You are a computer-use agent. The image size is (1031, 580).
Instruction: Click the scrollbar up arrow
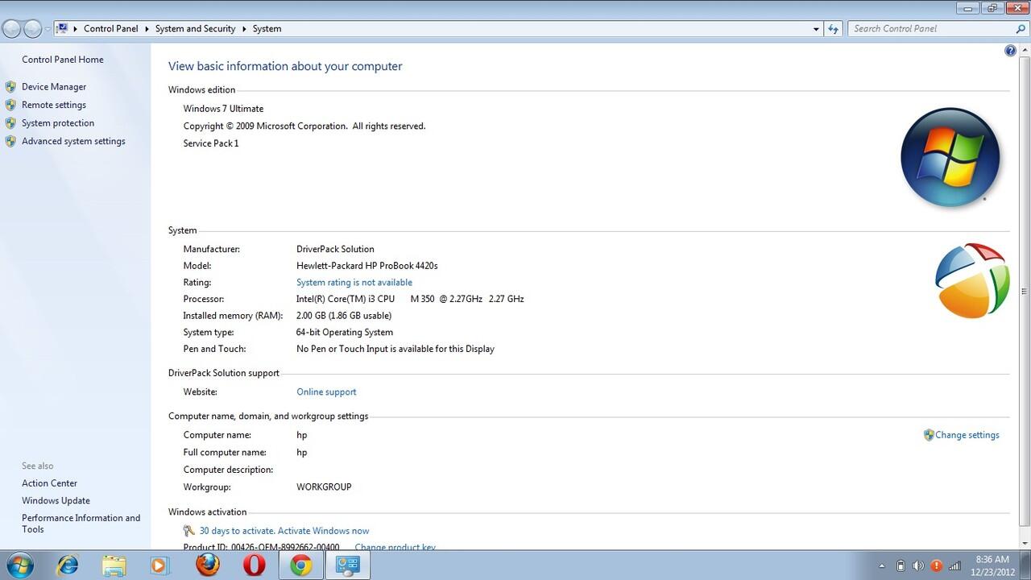coord(1025,48)
